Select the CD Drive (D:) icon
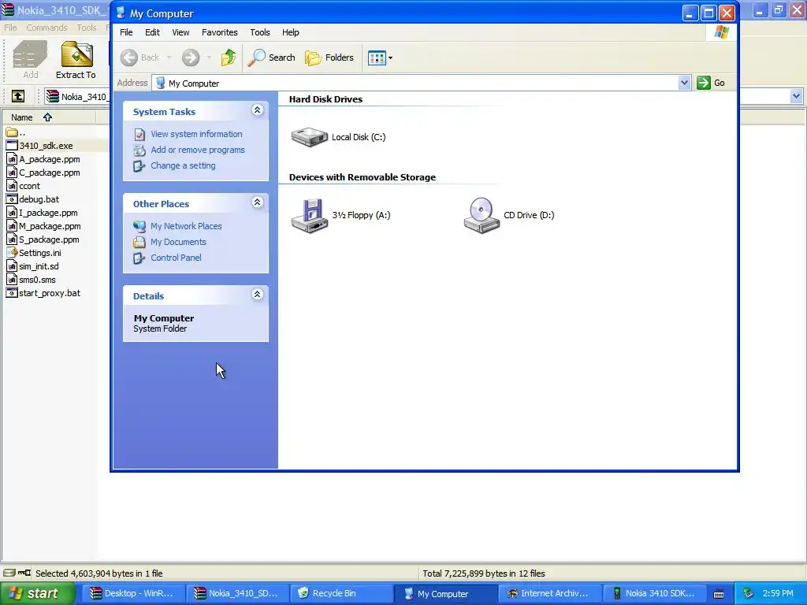The height and width of the screenshot is (605, 807). click(x=482, y=216)
